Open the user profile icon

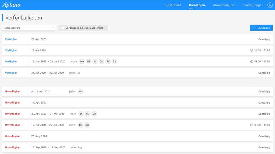point(270,5)
